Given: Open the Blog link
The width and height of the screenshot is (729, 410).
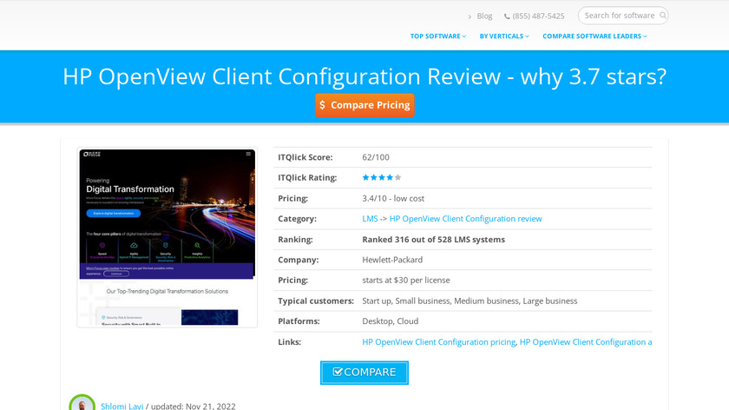Looking at the screenshot, I should click(484, 16).
